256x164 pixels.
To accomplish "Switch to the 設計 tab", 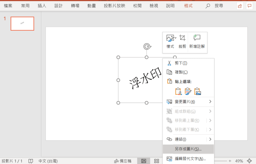I will click(x=59, y=6).
